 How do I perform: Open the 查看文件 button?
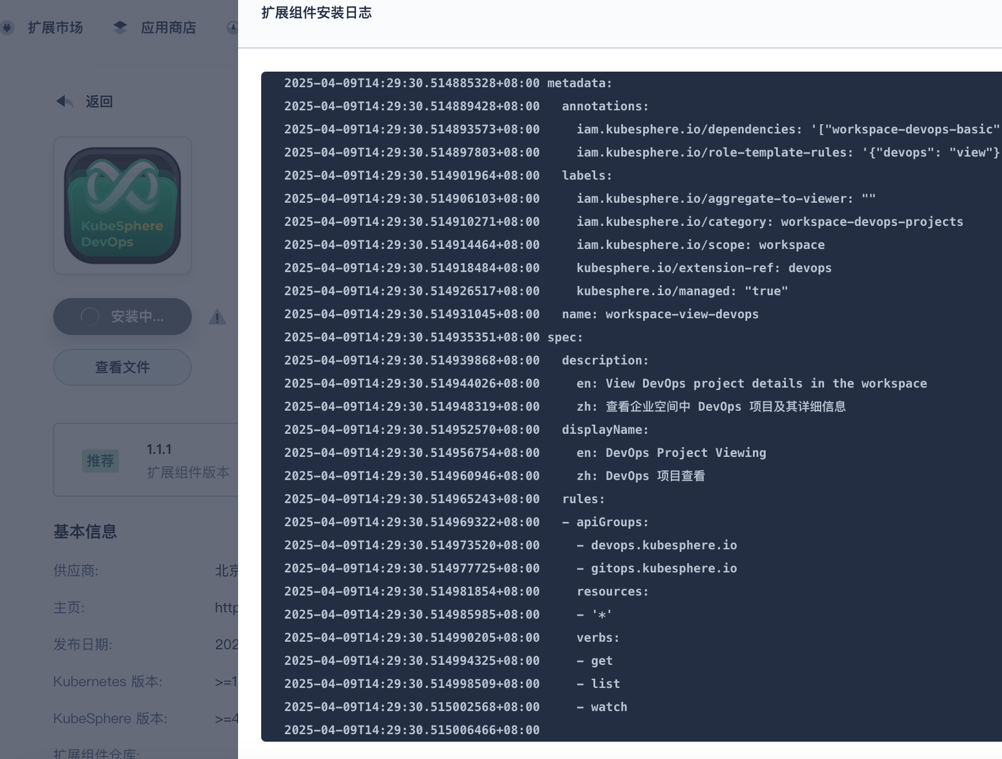point(123,367)
